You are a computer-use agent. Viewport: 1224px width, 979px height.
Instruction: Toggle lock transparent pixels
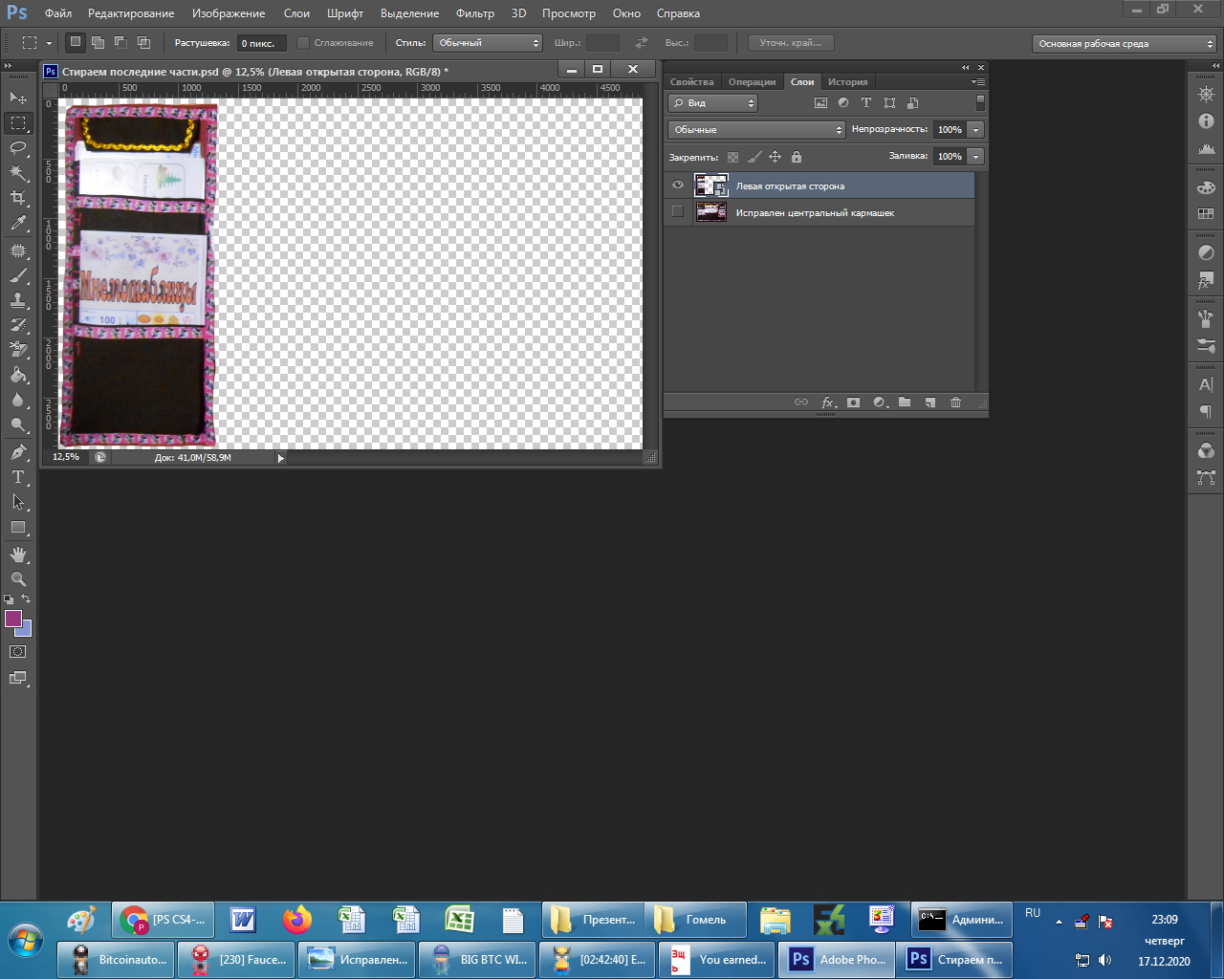732,157
